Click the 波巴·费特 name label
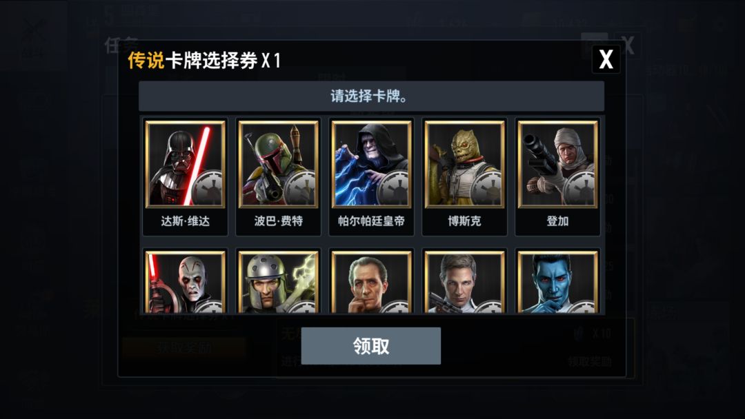The image size is (745, 419). pos(279,221)
